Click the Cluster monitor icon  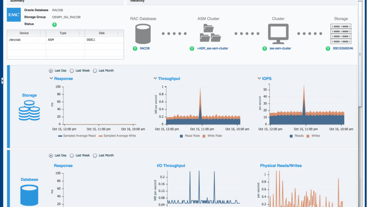tap(278, 34)
